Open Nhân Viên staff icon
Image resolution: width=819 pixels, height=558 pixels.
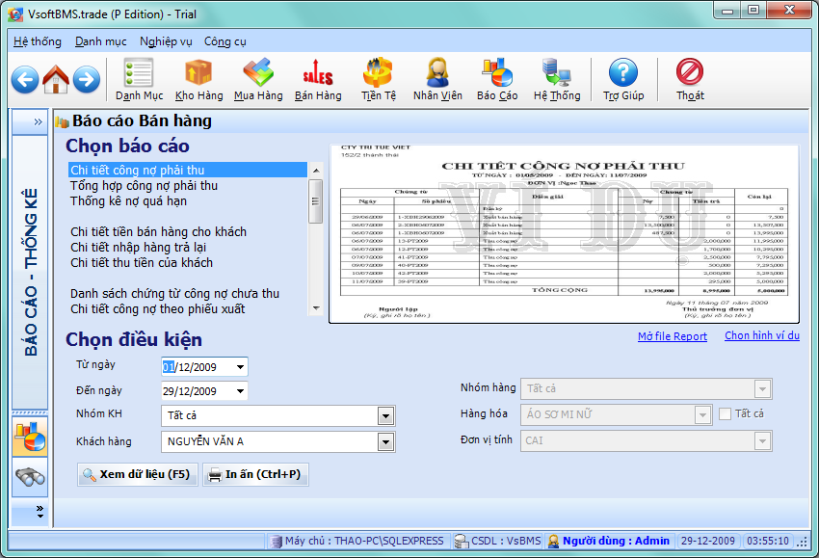coord(437,79)
